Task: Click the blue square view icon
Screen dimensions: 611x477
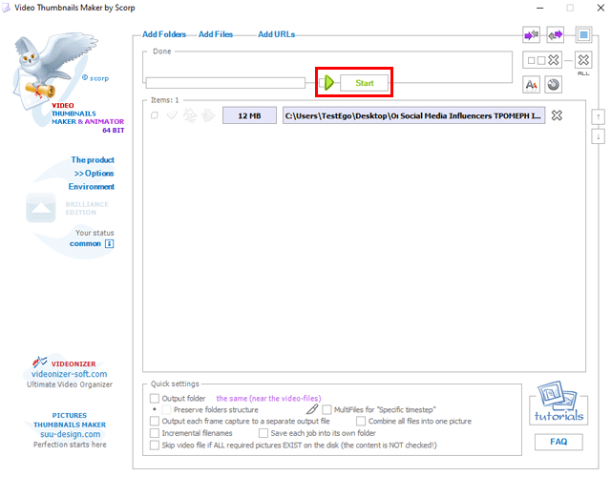Action: [583, 35]
